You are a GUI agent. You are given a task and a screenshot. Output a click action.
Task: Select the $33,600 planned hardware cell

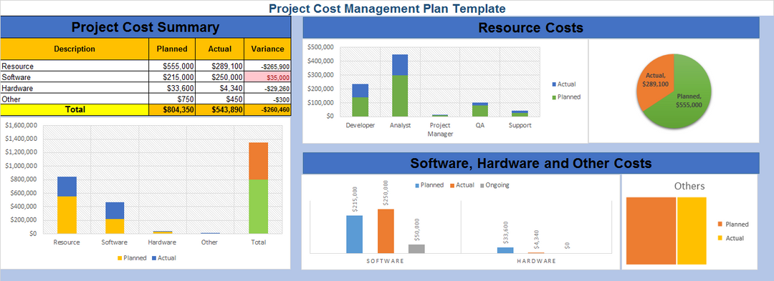tap(172, 88)
